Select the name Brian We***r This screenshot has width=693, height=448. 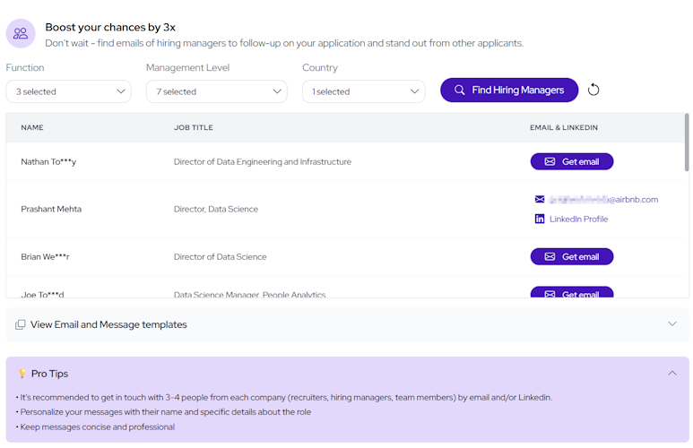[45, 257]
